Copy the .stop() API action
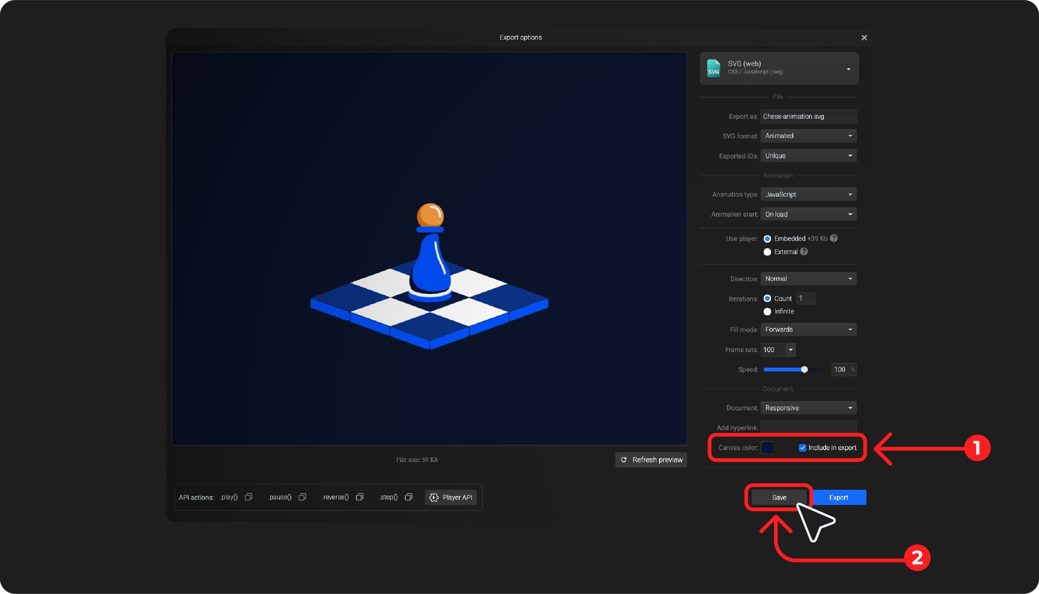 (408, 497)
